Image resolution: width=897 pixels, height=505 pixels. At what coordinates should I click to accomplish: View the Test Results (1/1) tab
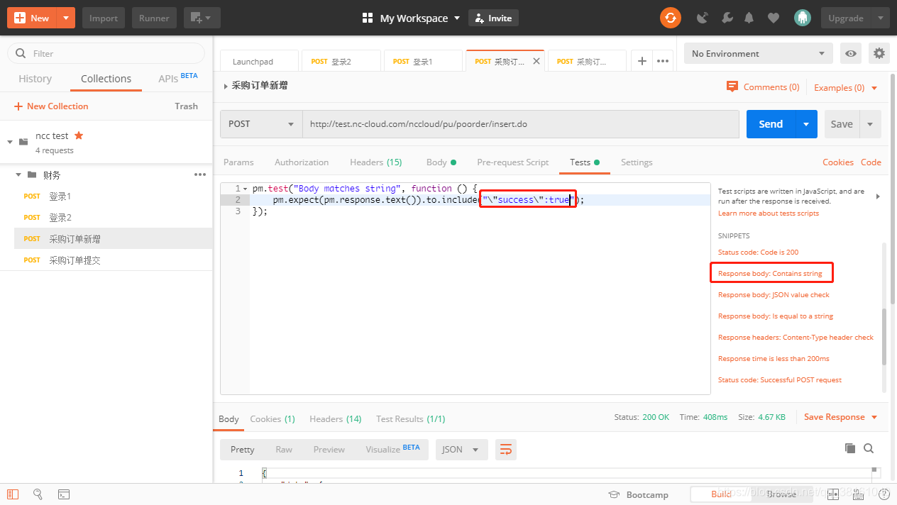(x=411, y=419)
